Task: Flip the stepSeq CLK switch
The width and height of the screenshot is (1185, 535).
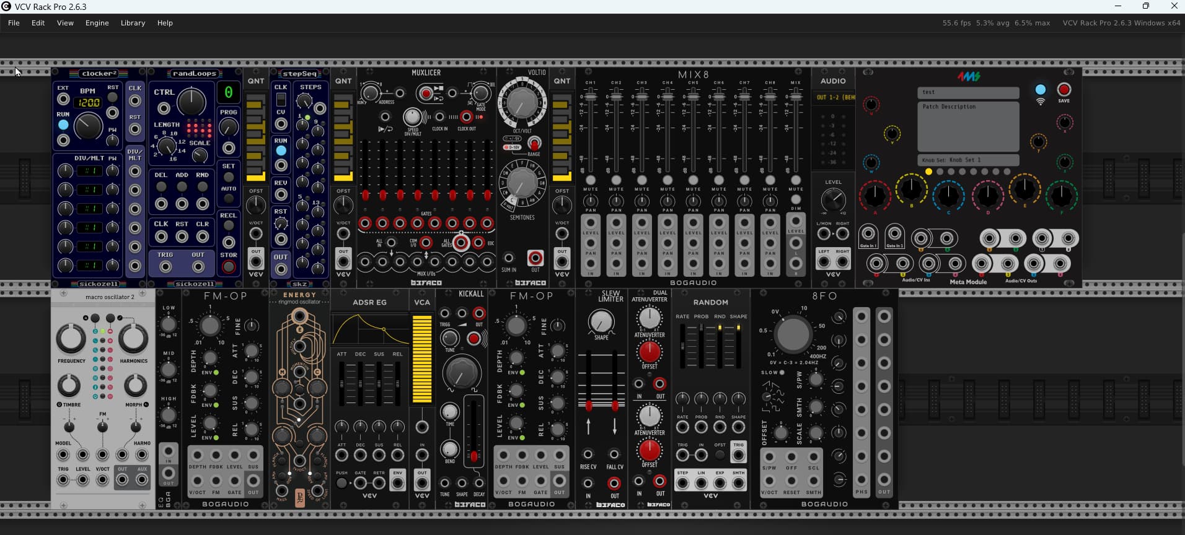Action: [281, 99]
